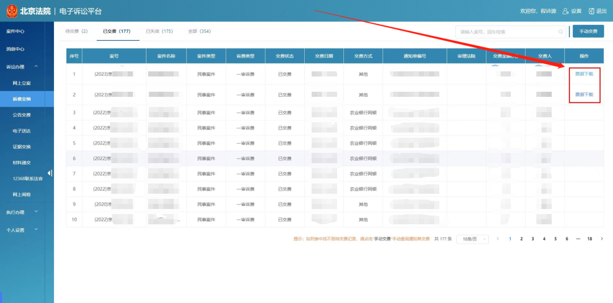Go to page 18 in pagination

point(590,239)
